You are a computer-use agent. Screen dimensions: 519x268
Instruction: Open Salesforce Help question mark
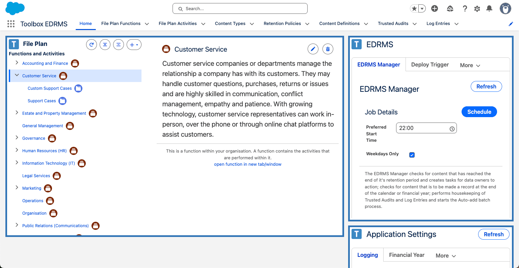click(x=465, y=9)
